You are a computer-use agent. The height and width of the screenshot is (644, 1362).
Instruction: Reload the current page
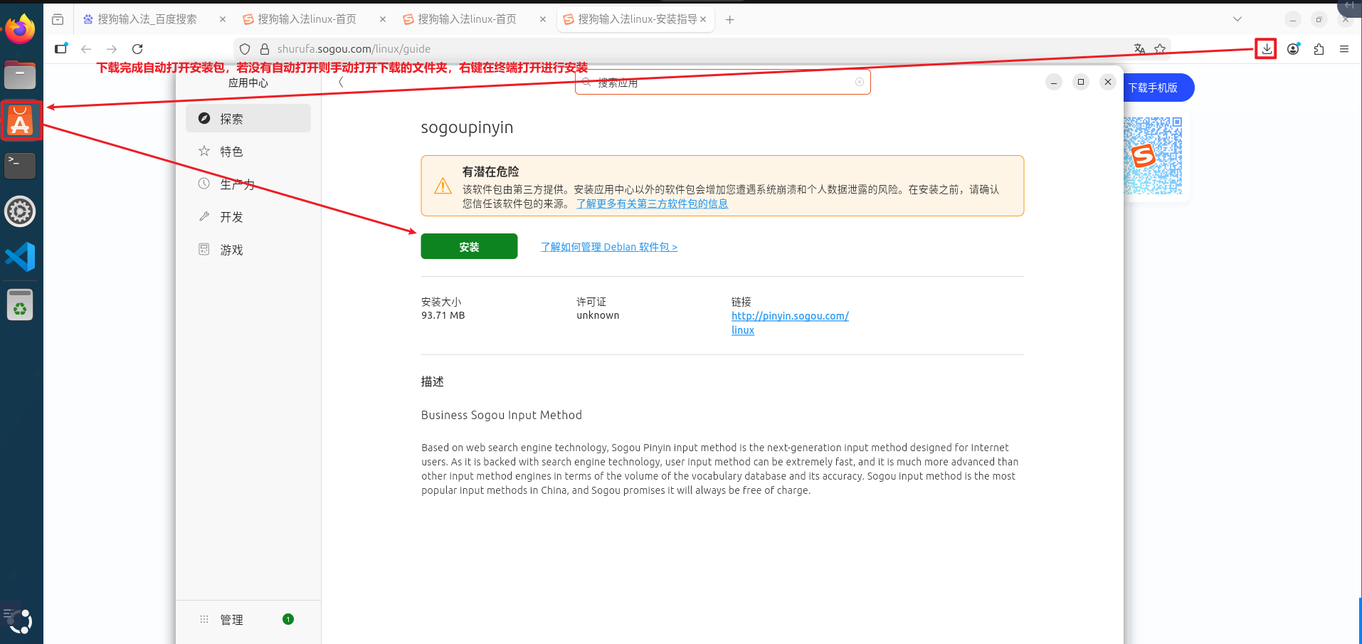(137, 49)
